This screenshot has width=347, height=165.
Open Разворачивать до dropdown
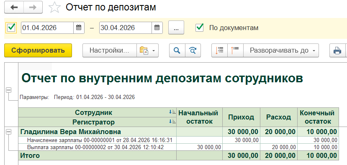(281, 51)
